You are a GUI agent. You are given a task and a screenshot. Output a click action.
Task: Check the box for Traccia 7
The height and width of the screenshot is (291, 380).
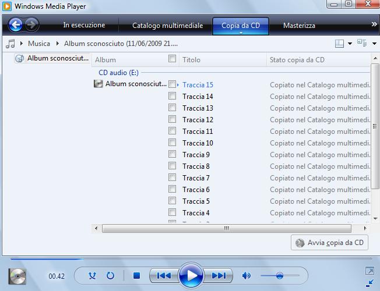pos(172,177)
